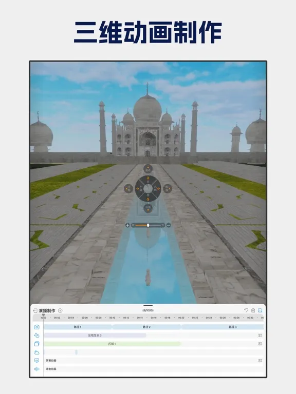
Task: Select the voice waveform track icon
Action: 37,369
